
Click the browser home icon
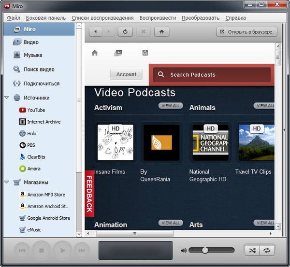pos(161,32)
